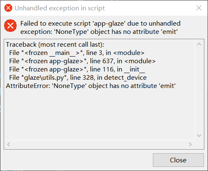The image size is (208, 171).
Task: Click the Close button
Action: click(x=178, y=160)
